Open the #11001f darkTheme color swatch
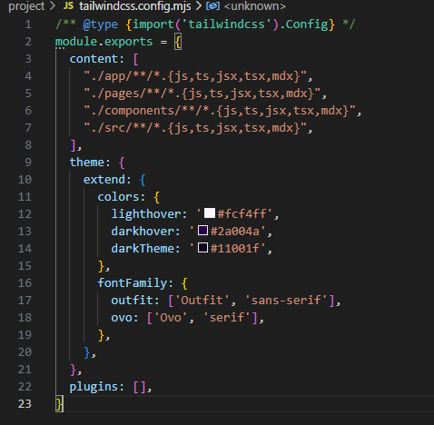 202,248
